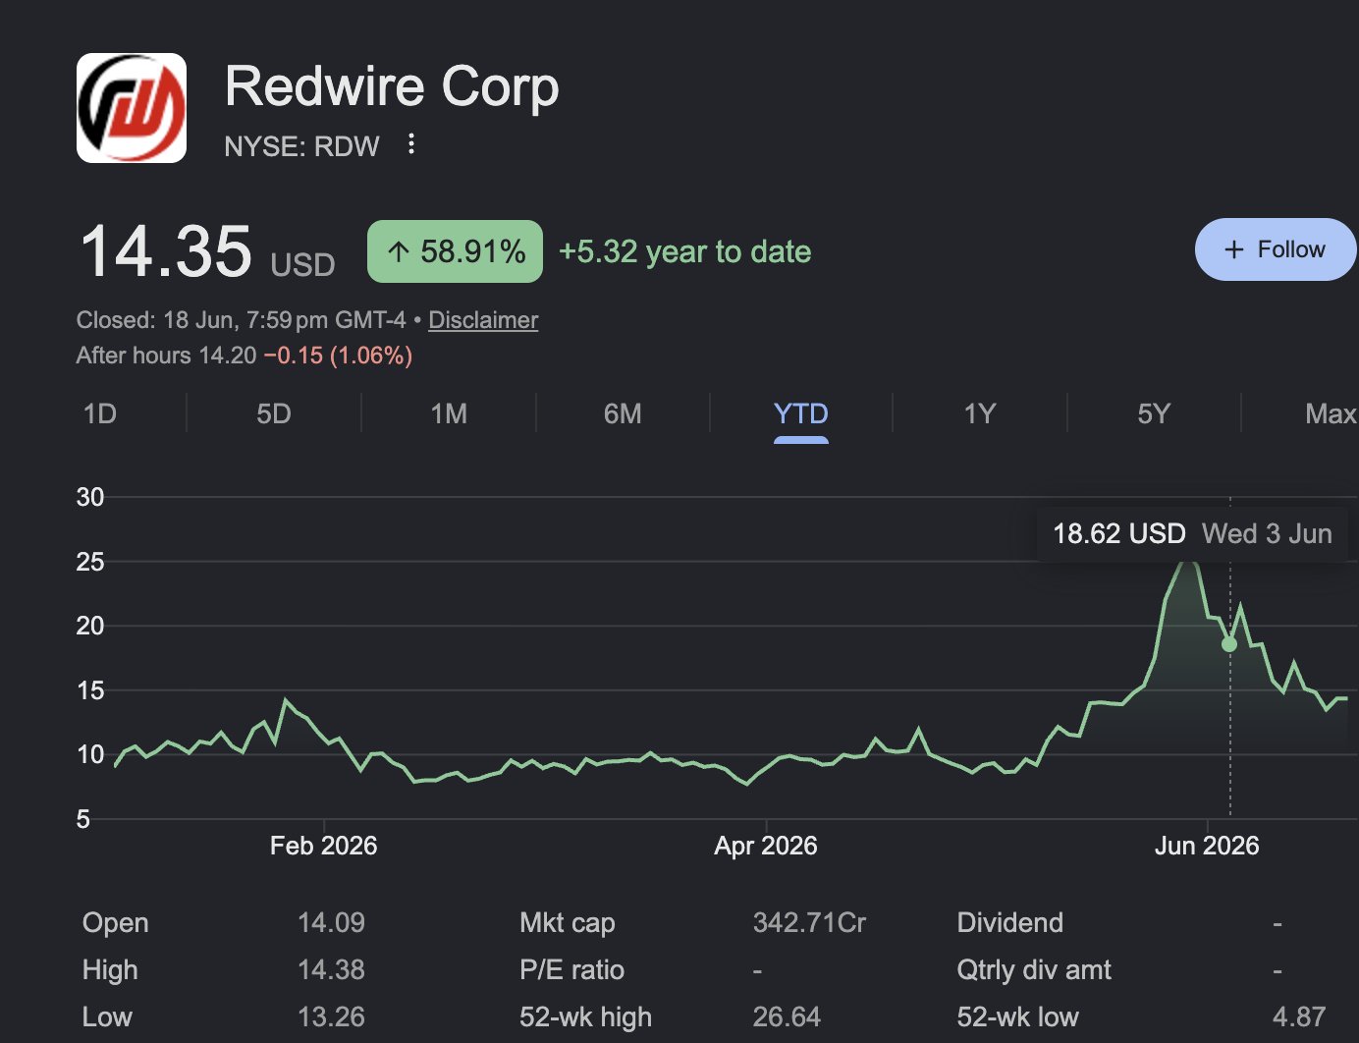1359x1043 pixels.
Task: Open the Disclaimer link
Action: pos(483,320)
